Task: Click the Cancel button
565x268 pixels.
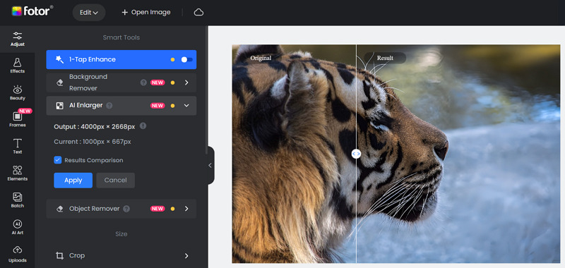Action: [x=115, y=181]
